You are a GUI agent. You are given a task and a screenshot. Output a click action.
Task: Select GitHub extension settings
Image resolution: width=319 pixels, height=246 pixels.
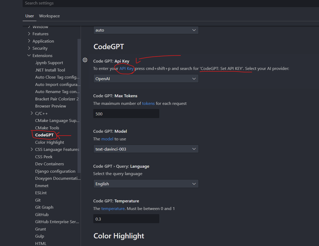(x=42, y=214)
